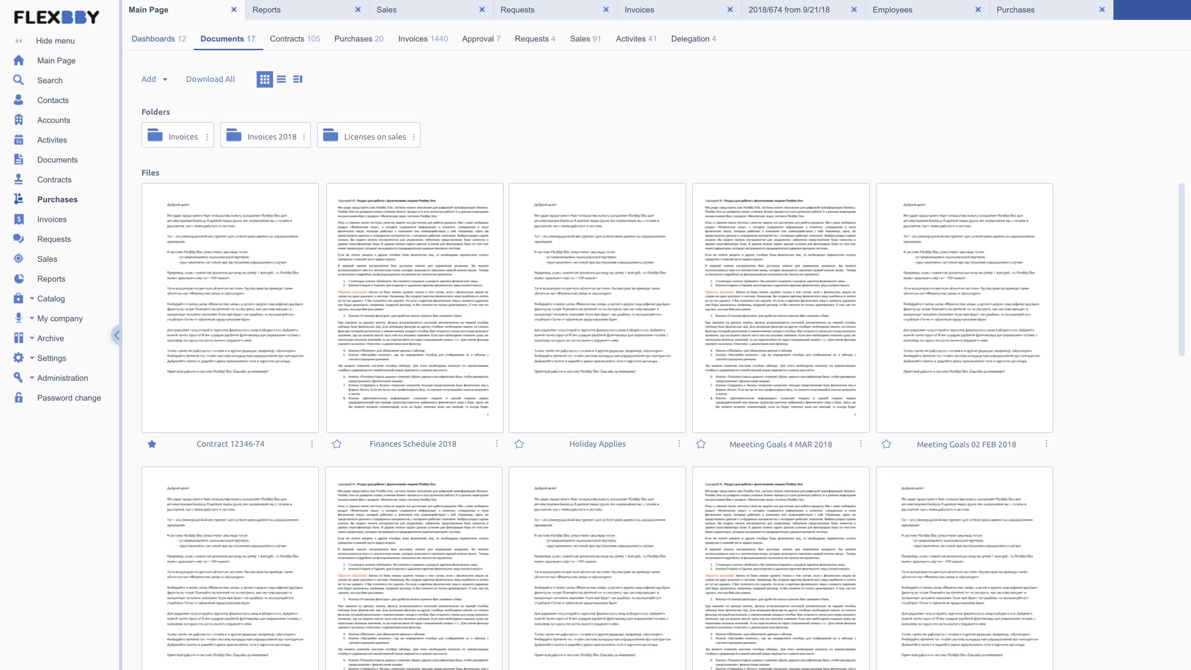
Task: Open Password change lock icon
Action: click(x=19, y=398)
